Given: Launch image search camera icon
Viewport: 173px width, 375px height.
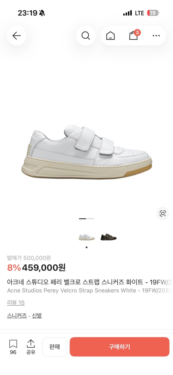Looking at the screenshot, I should (163, 213).
